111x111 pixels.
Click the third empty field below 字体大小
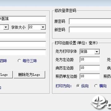click(x=23, y=53)
